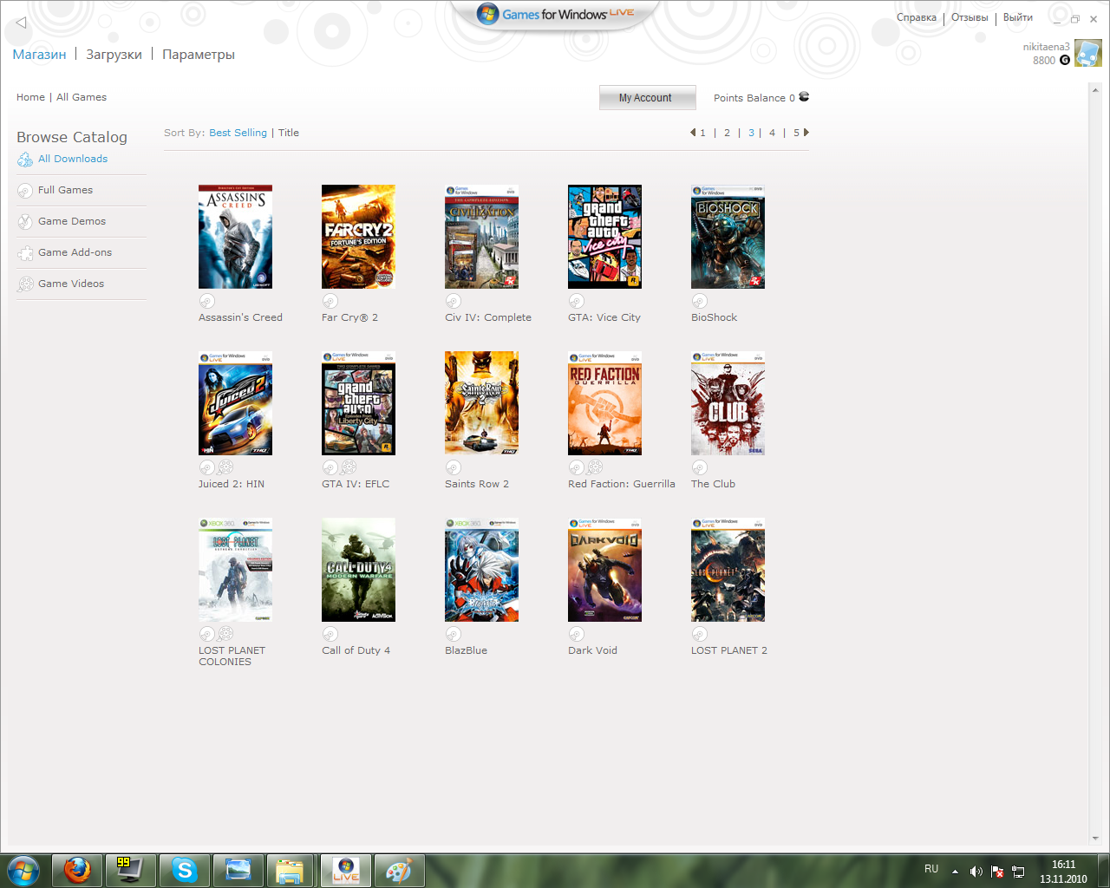Open the Windows Start menu
Image resolution: width=1110 pixels, height=888 pixels.
(x=23, y=870)
